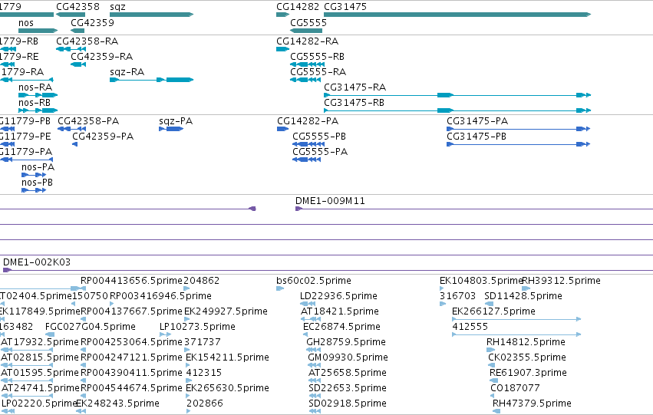Select EST EK104803.5prime label
This screenshot has height=415, width=653.
click(481, 281)
